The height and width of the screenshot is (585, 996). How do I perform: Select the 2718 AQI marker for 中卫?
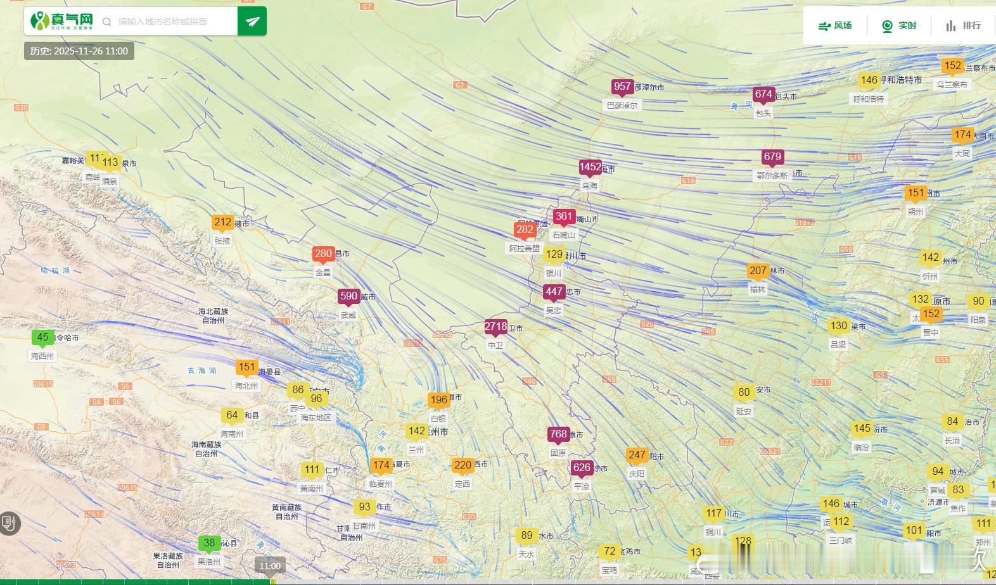496,327
